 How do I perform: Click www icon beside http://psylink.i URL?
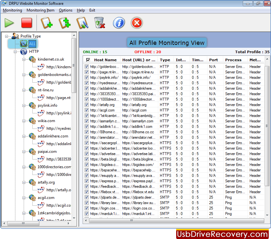click(x=41, y=113)
